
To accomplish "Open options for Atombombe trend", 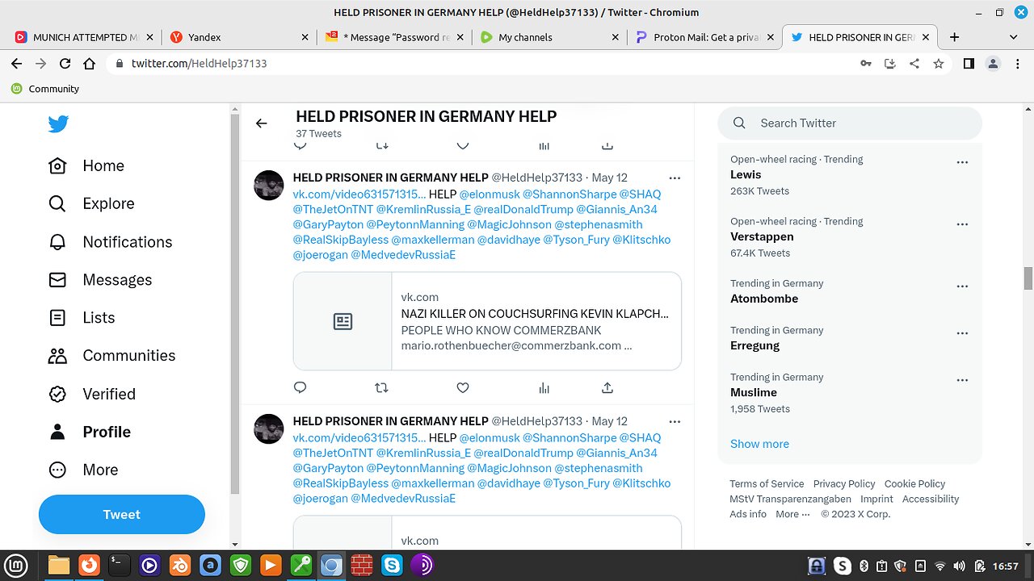I will (962, 286).
